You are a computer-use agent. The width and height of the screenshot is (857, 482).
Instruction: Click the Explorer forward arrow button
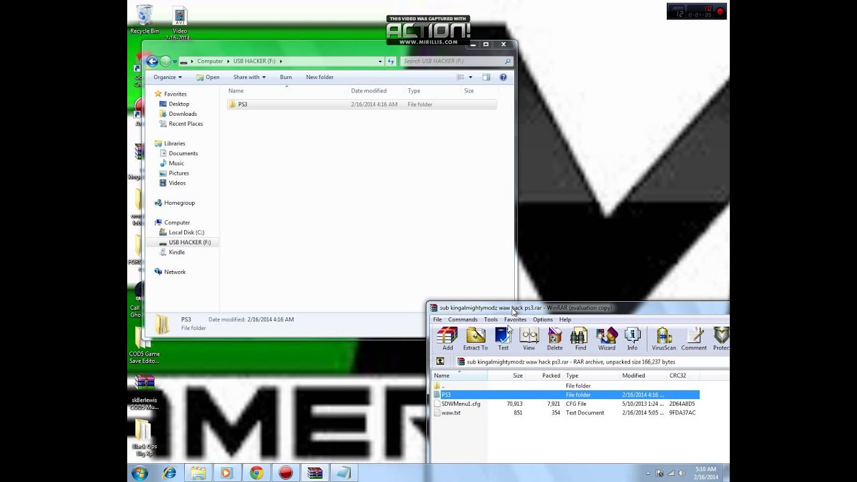pos(165,61)
